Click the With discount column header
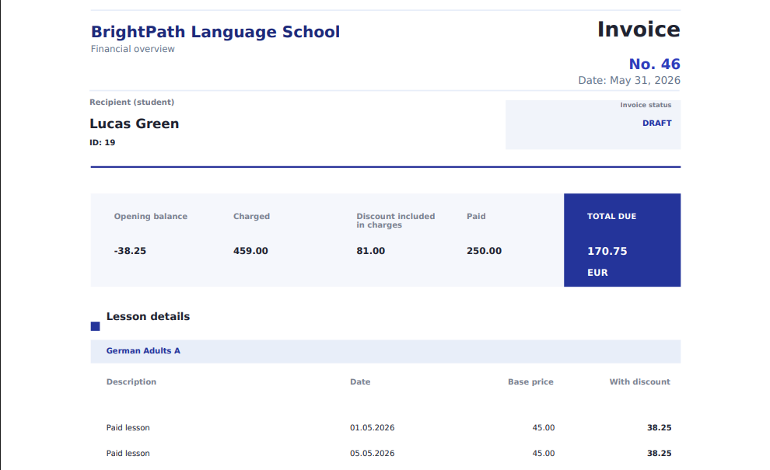770x470 pixels. (639, 381)
